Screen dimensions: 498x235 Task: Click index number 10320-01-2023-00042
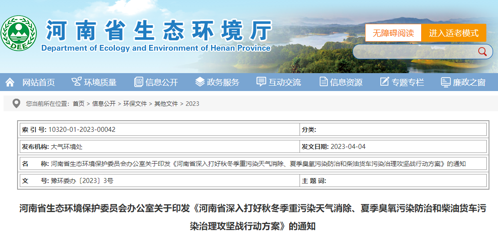coord(82,130)
